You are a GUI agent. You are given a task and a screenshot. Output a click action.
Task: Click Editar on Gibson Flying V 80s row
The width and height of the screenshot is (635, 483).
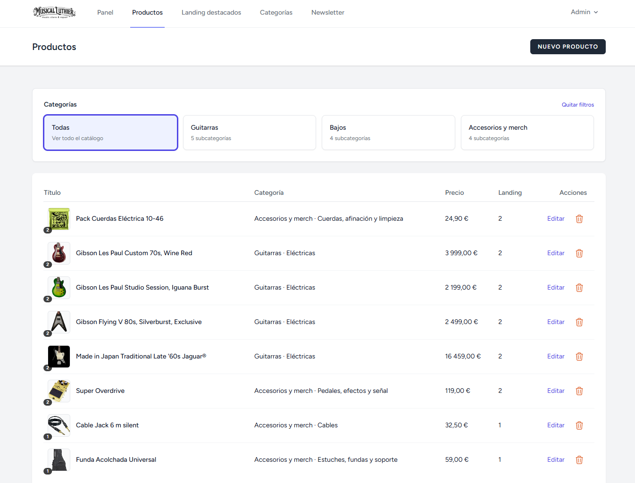tap(556, 322)
